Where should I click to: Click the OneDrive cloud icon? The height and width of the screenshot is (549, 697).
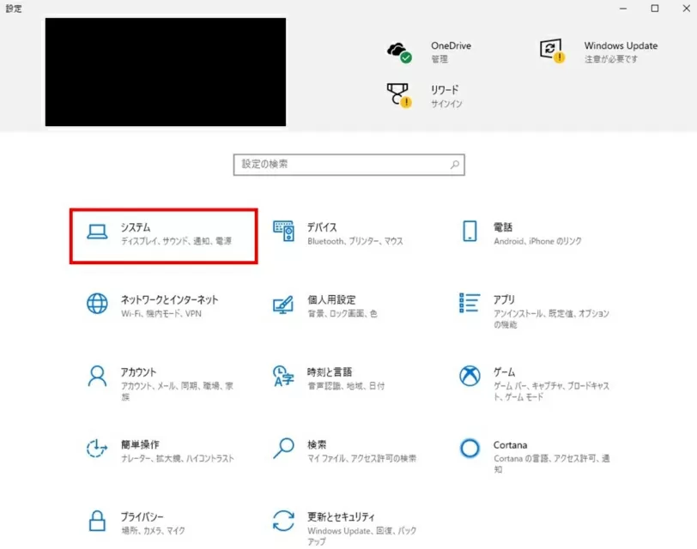[x=399, y=52]
